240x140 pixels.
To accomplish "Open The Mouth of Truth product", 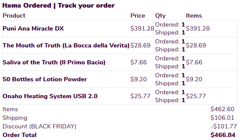I will [66, 45].
